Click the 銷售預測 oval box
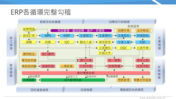The image size is (176, 99). [x=29, y=29]
